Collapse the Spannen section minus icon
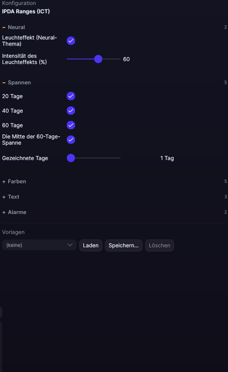Screen dimensions: 228x372 point(4,83)
